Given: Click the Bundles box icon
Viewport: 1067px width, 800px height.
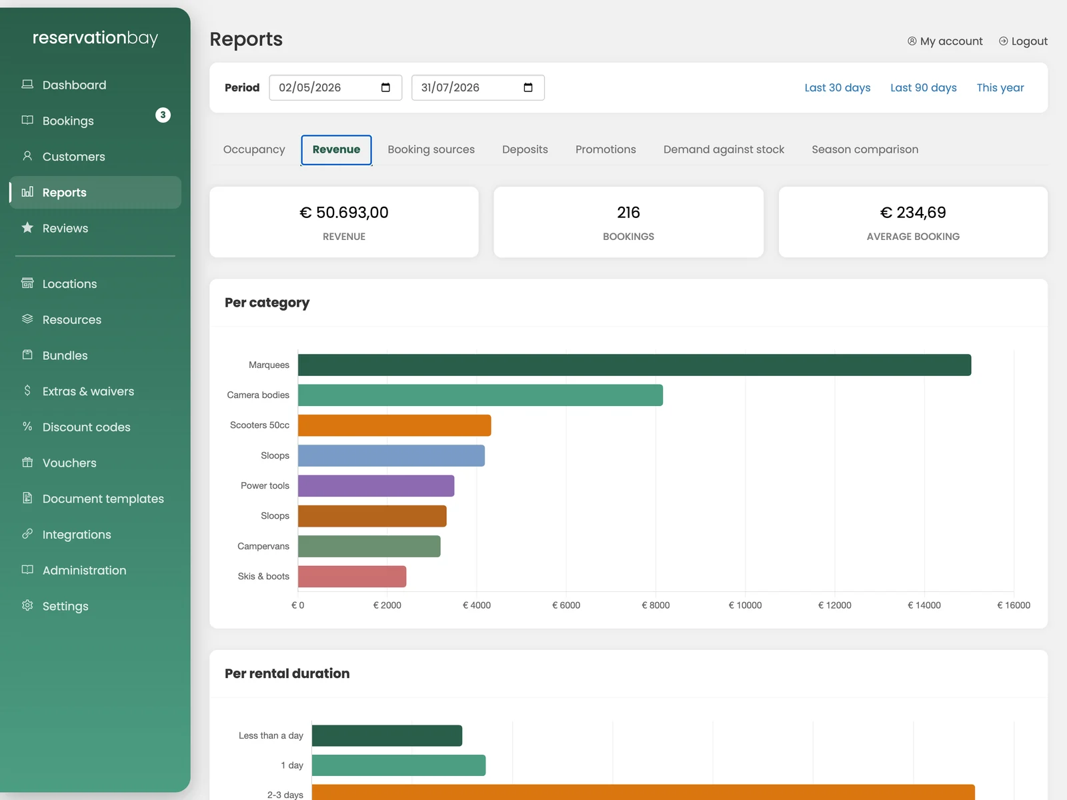Looking at the screenshot, I should click(x=27, y=355).
